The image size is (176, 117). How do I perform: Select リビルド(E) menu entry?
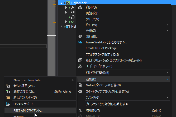[123, 13]
